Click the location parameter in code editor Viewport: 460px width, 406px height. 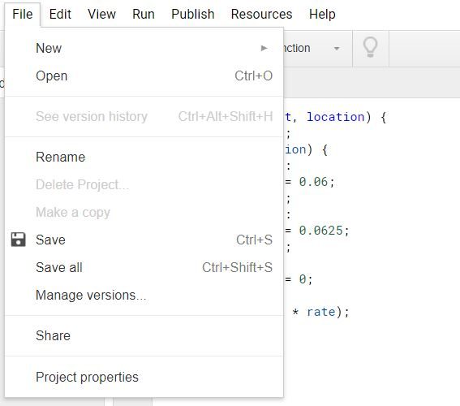point(335,117)
